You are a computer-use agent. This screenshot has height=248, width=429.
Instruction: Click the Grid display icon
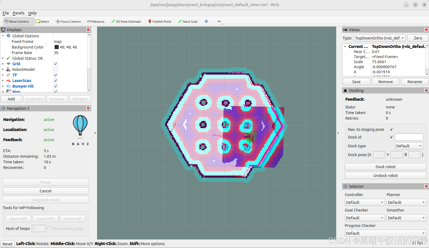tap(9, 64)
